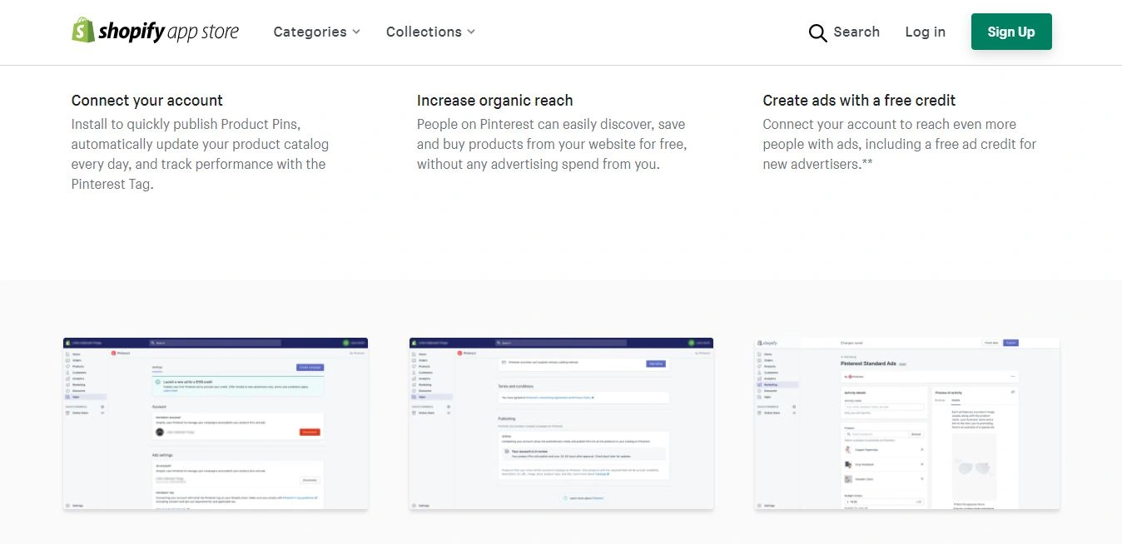
Task: Open the Categories dropdown menu
Action: [317, 32]
